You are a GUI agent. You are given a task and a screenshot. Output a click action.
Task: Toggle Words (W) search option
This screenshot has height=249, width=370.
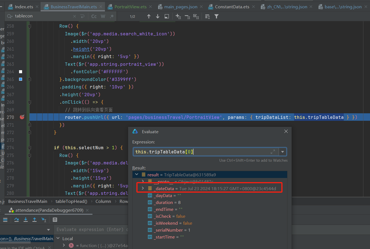[x=103, y=17]
